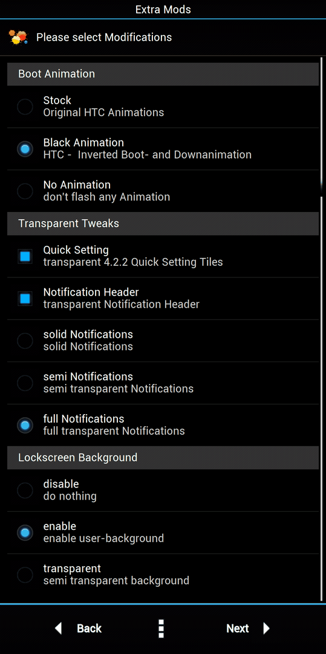
Task: Click the Boot Animation section header
Action: pos(163,74)
